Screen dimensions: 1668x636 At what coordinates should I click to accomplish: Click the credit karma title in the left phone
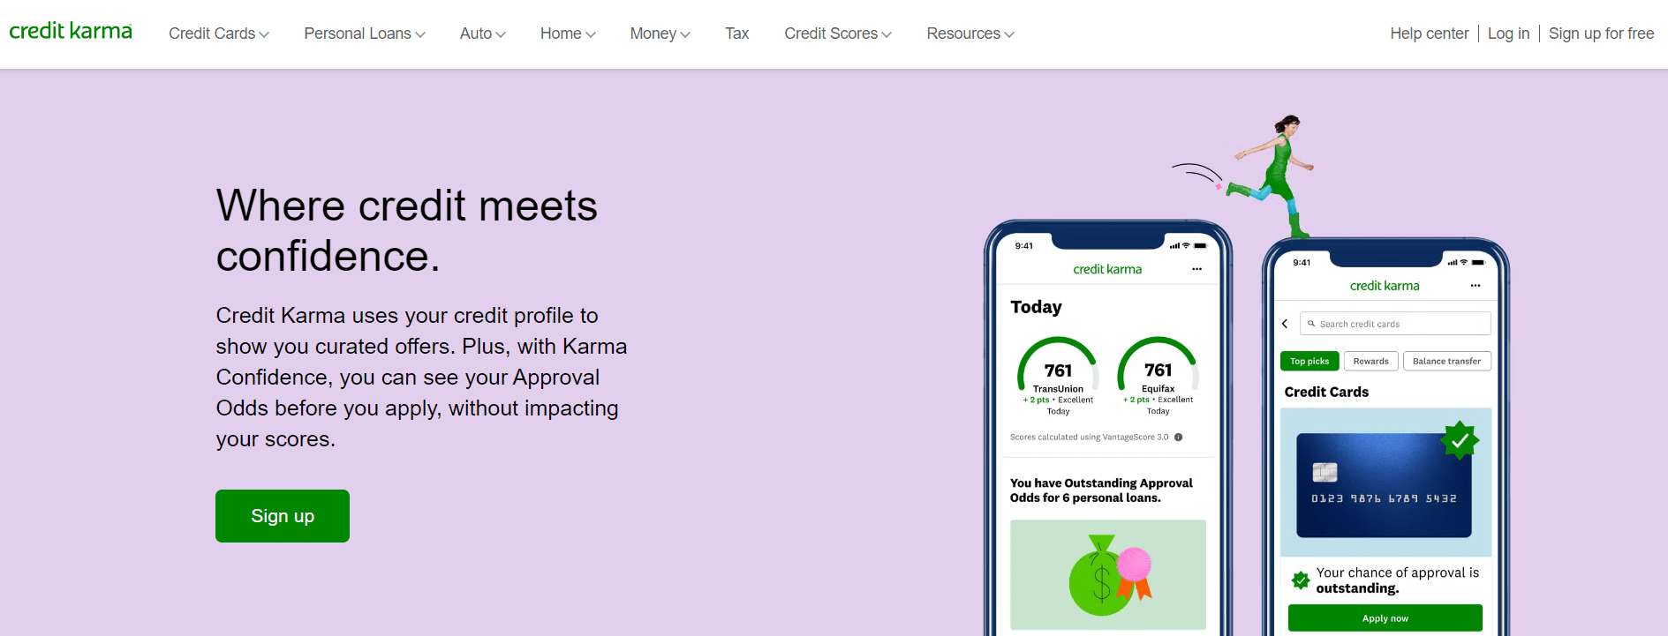click(1107, 269)
